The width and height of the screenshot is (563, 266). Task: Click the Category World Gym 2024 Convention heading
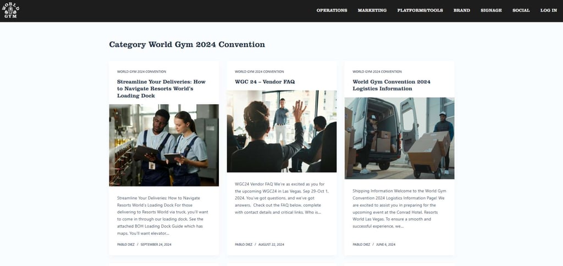(187, 44)
